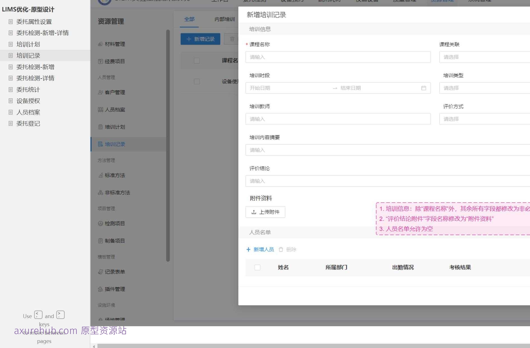Click 经费项目 menu icon
530x348 pixels.
coord(100,61)
